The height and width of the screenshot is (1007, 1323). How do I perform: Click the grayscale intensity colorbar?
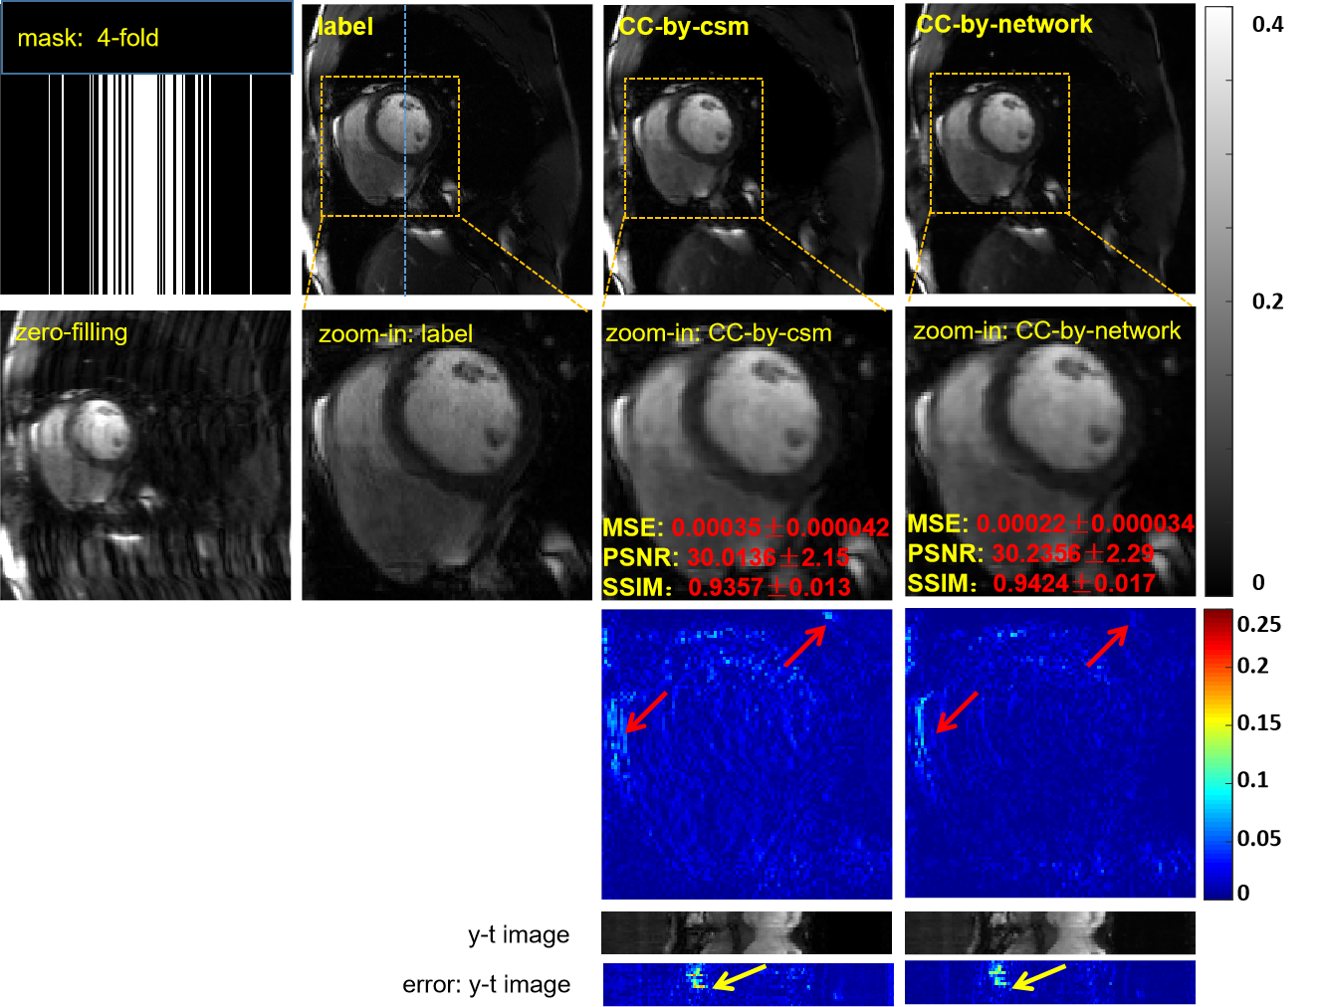(x=1218, y=302)
